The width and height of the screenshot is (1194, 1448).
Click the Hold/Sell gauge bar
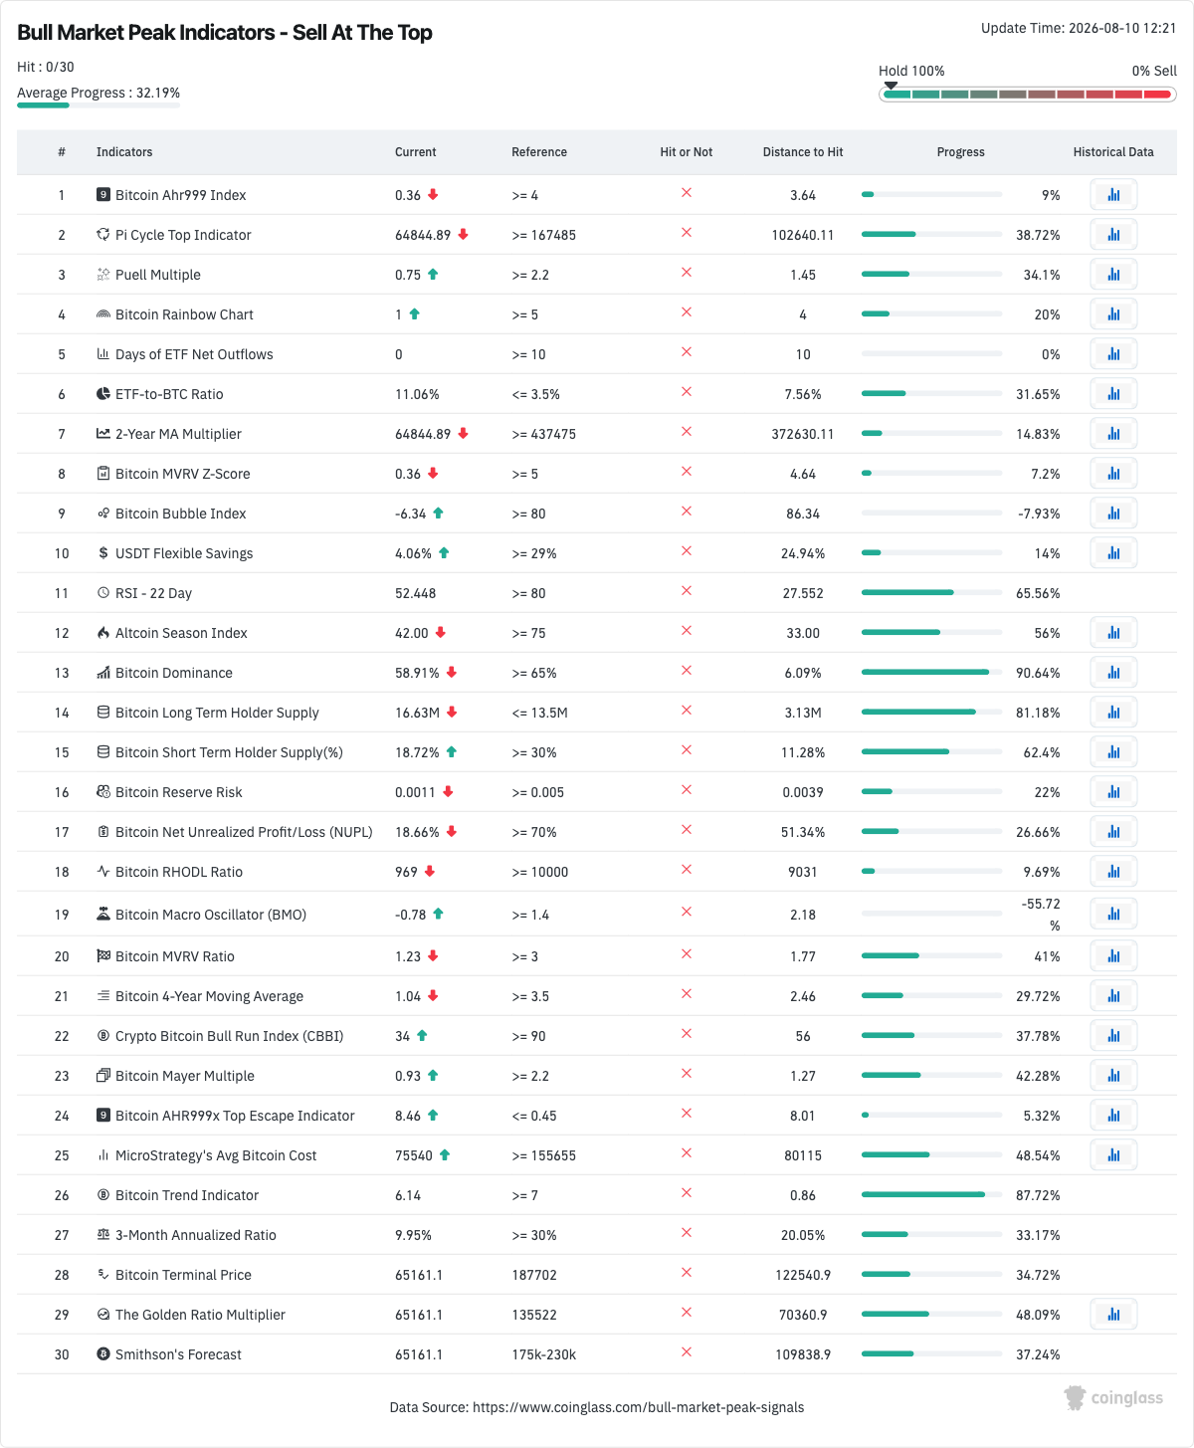pyautogui.click(x=1028, y=95)
